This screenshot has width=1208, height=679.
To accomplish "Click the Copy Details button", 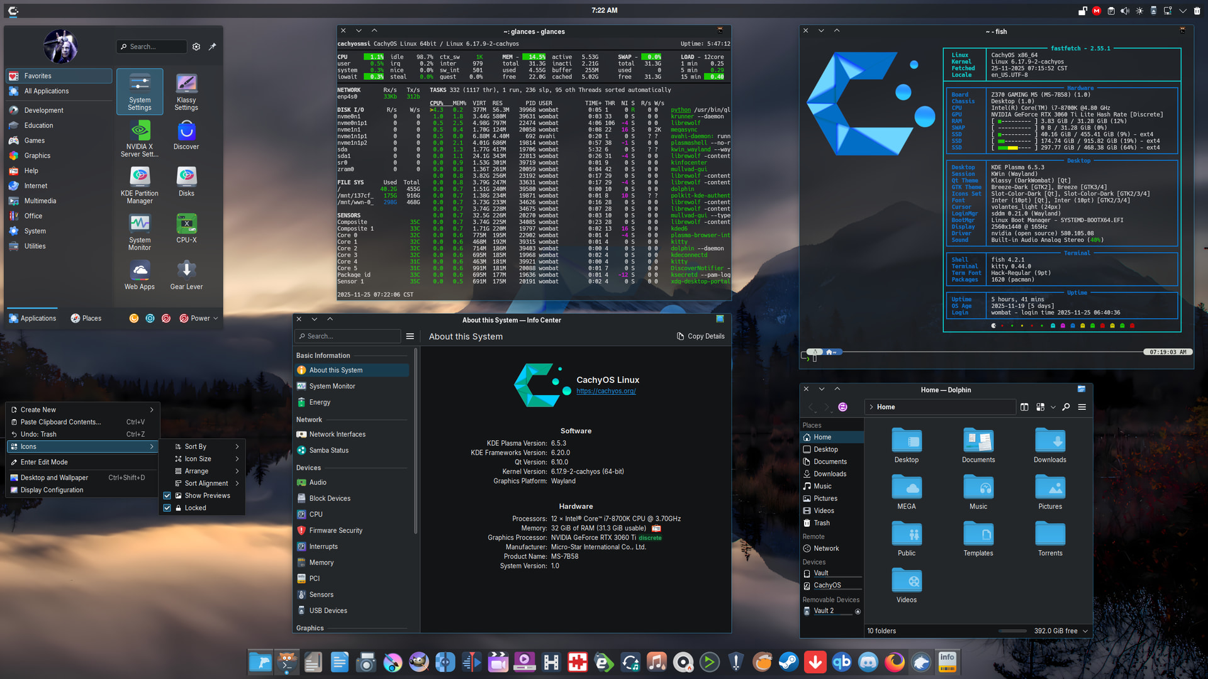I will [700, 336].
